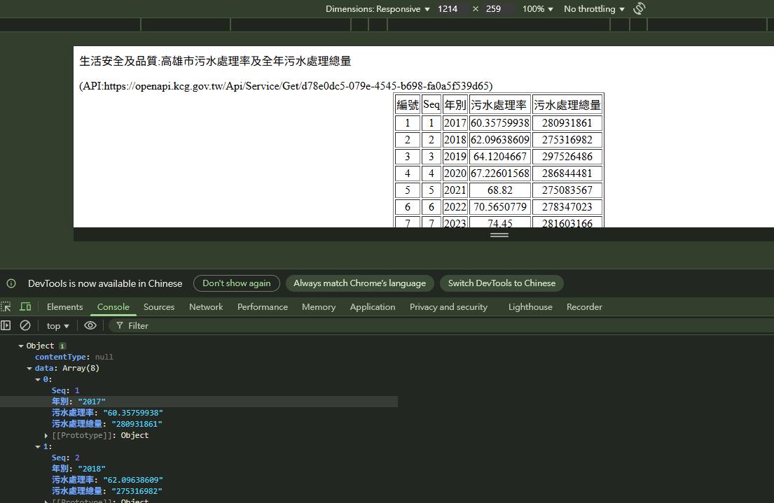Open the Recorder tab

tap(584, 306)
